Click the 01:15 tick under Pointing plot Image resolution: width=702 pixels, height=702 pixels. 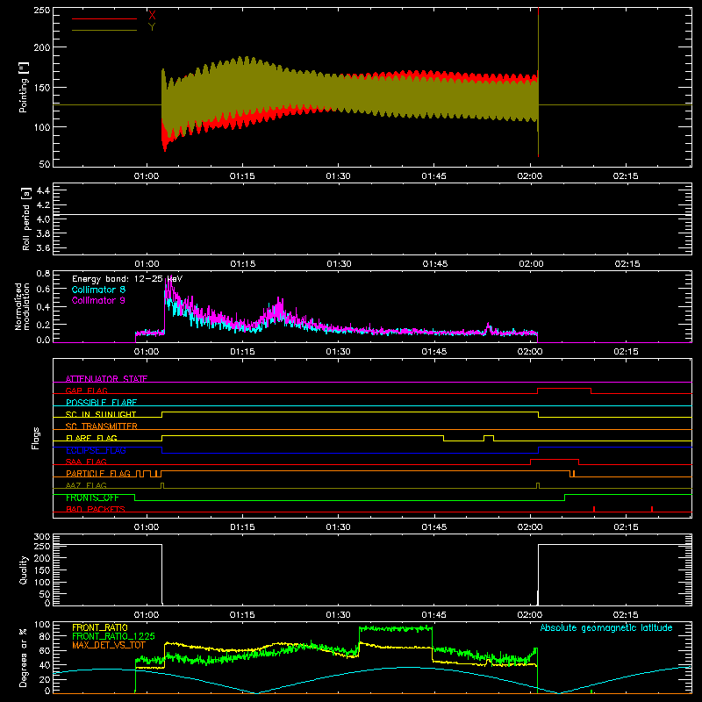click(242, 176)
